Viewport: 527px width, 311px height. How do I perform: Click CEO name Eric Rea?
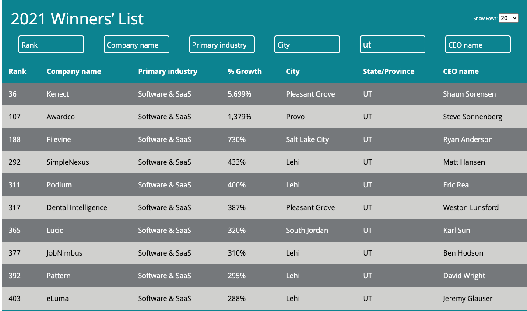coord(456,185)
